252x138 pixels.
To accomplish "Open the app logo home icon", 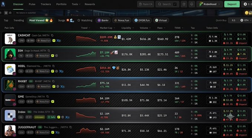I will pyautogui.click(x=3, y=4).
